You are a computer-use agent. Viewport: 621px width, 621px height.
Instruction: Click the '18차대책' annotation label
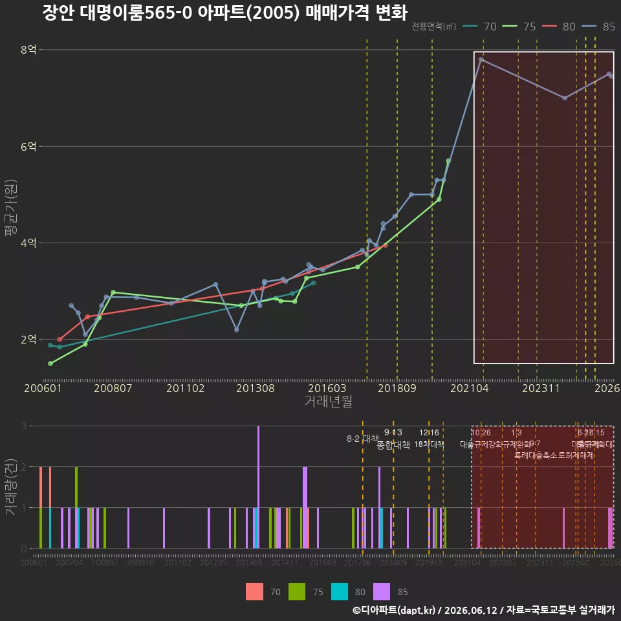[429, 444]
